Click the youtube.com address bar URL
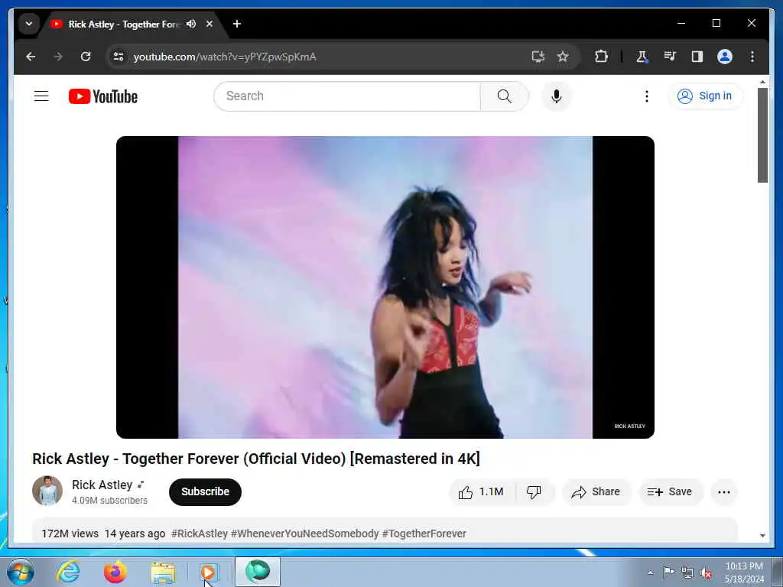Viewport: 783px width, 587px height. point(225,57)
